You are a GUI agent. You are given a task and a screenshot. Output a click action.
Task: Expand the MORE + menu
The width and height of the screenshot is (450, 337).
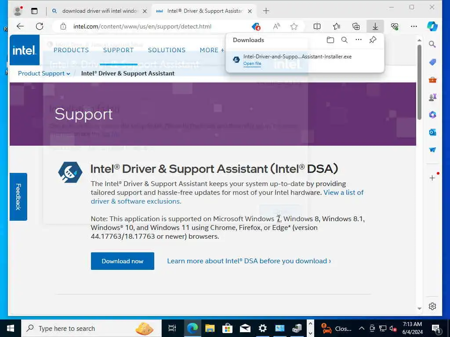[212, 50]
